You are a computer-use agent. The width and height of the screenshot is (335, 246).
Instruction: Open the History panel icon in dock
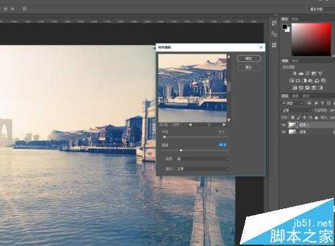274,23
